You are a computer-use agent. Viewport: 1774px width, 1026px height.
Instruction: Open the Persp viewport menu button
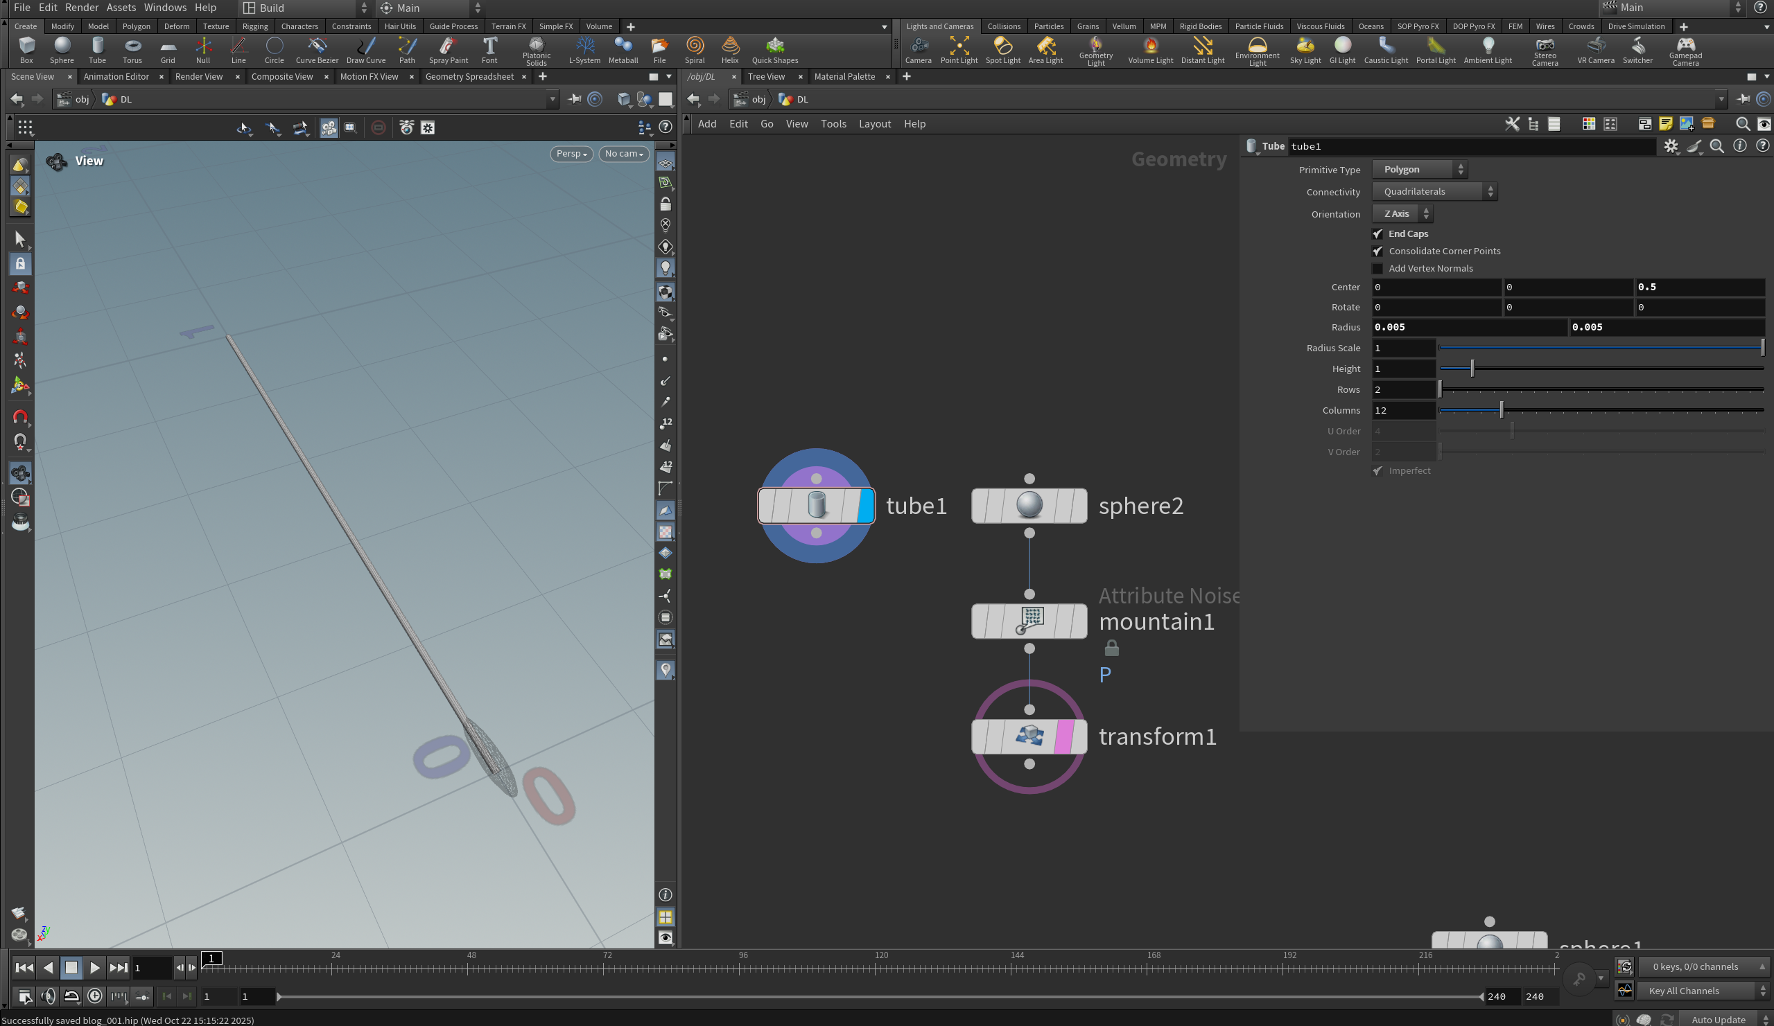tap(571, 153)
